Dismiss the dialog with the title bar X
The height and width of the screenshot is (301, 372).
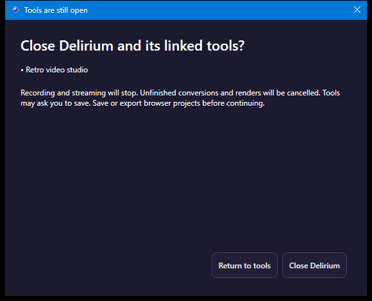357,10
